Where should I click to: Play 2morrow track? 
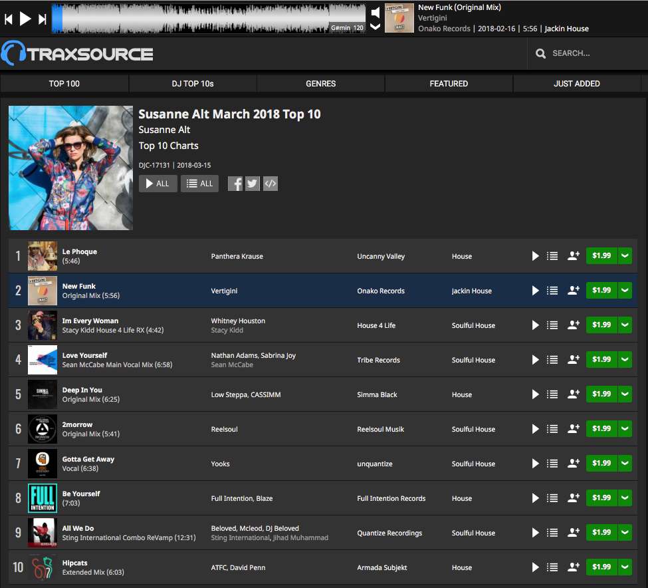(535, 429)
